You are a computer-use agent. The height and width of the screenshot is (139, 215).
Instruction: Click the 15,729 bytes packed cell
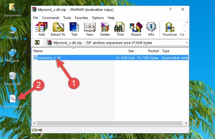[x=148, y=58]
